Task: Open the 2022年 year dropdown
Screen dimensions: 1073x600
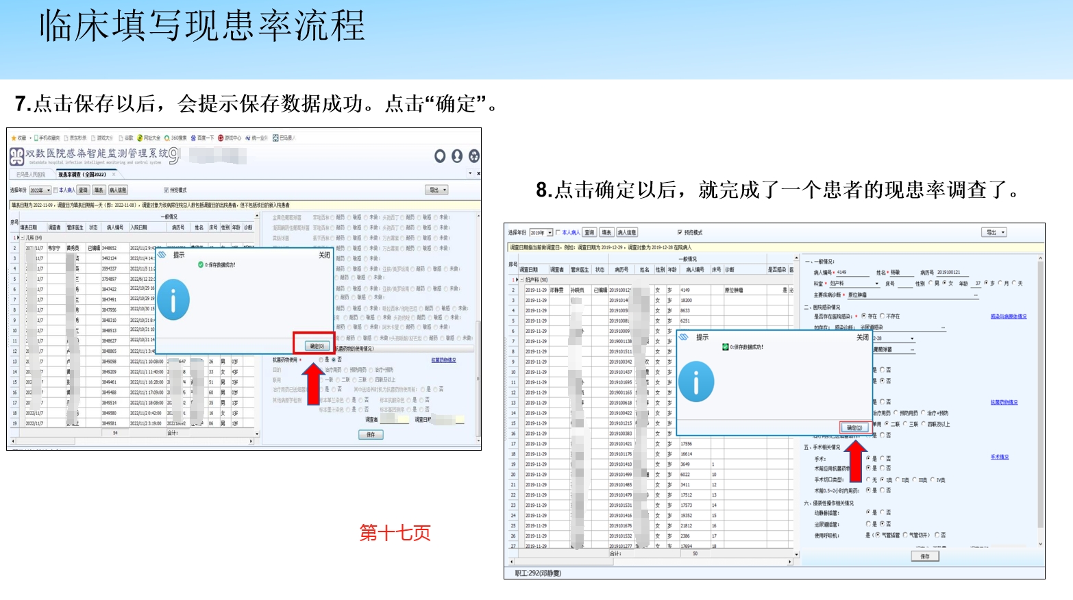Action: (40, 190)
